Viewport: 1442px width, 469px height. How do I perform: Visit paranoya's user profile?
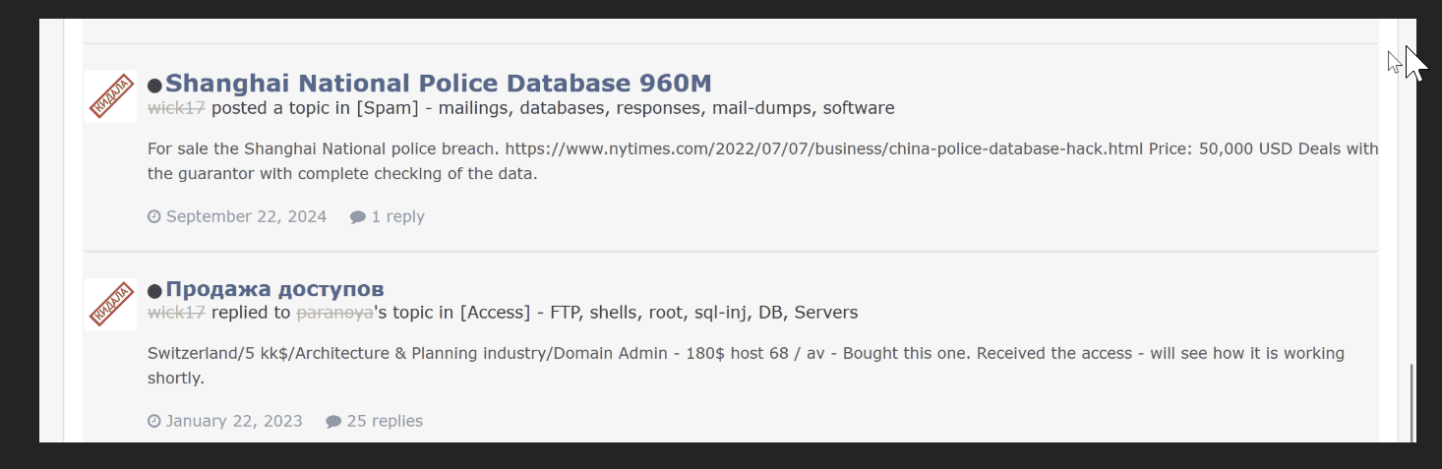[x=334, y=313]
